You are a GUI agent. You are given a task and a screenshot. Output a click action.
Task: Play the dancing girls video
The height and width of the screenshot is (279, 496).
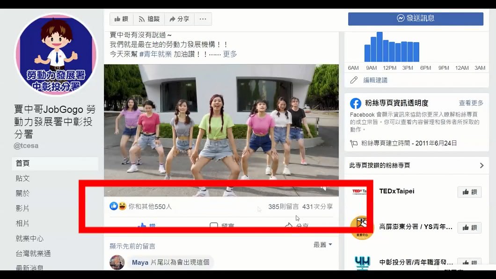pyautogui.click(x=221, y=130)
